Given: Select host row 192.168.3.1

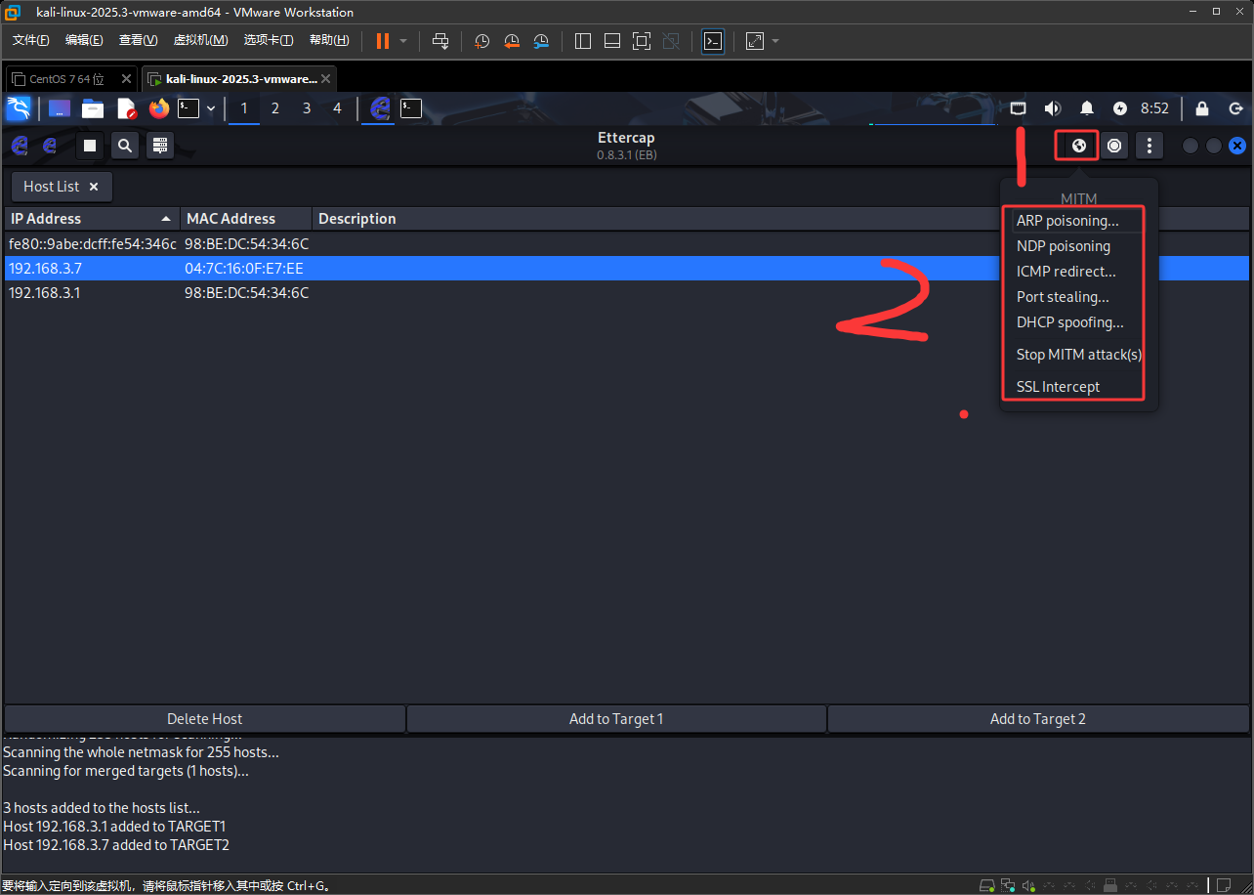Looking at the screenshot, I should click(x=627, y=293).
